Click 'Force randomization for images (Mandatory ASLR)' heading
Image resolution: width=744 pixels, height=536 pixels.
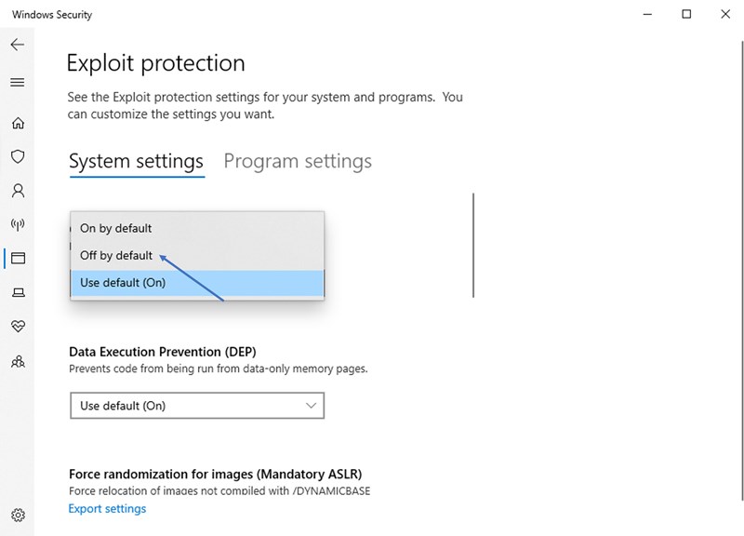click(216, 475)
